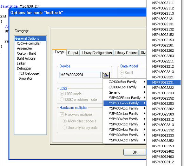
Task: Select the Small data model radio
Action: coord(126,73)
